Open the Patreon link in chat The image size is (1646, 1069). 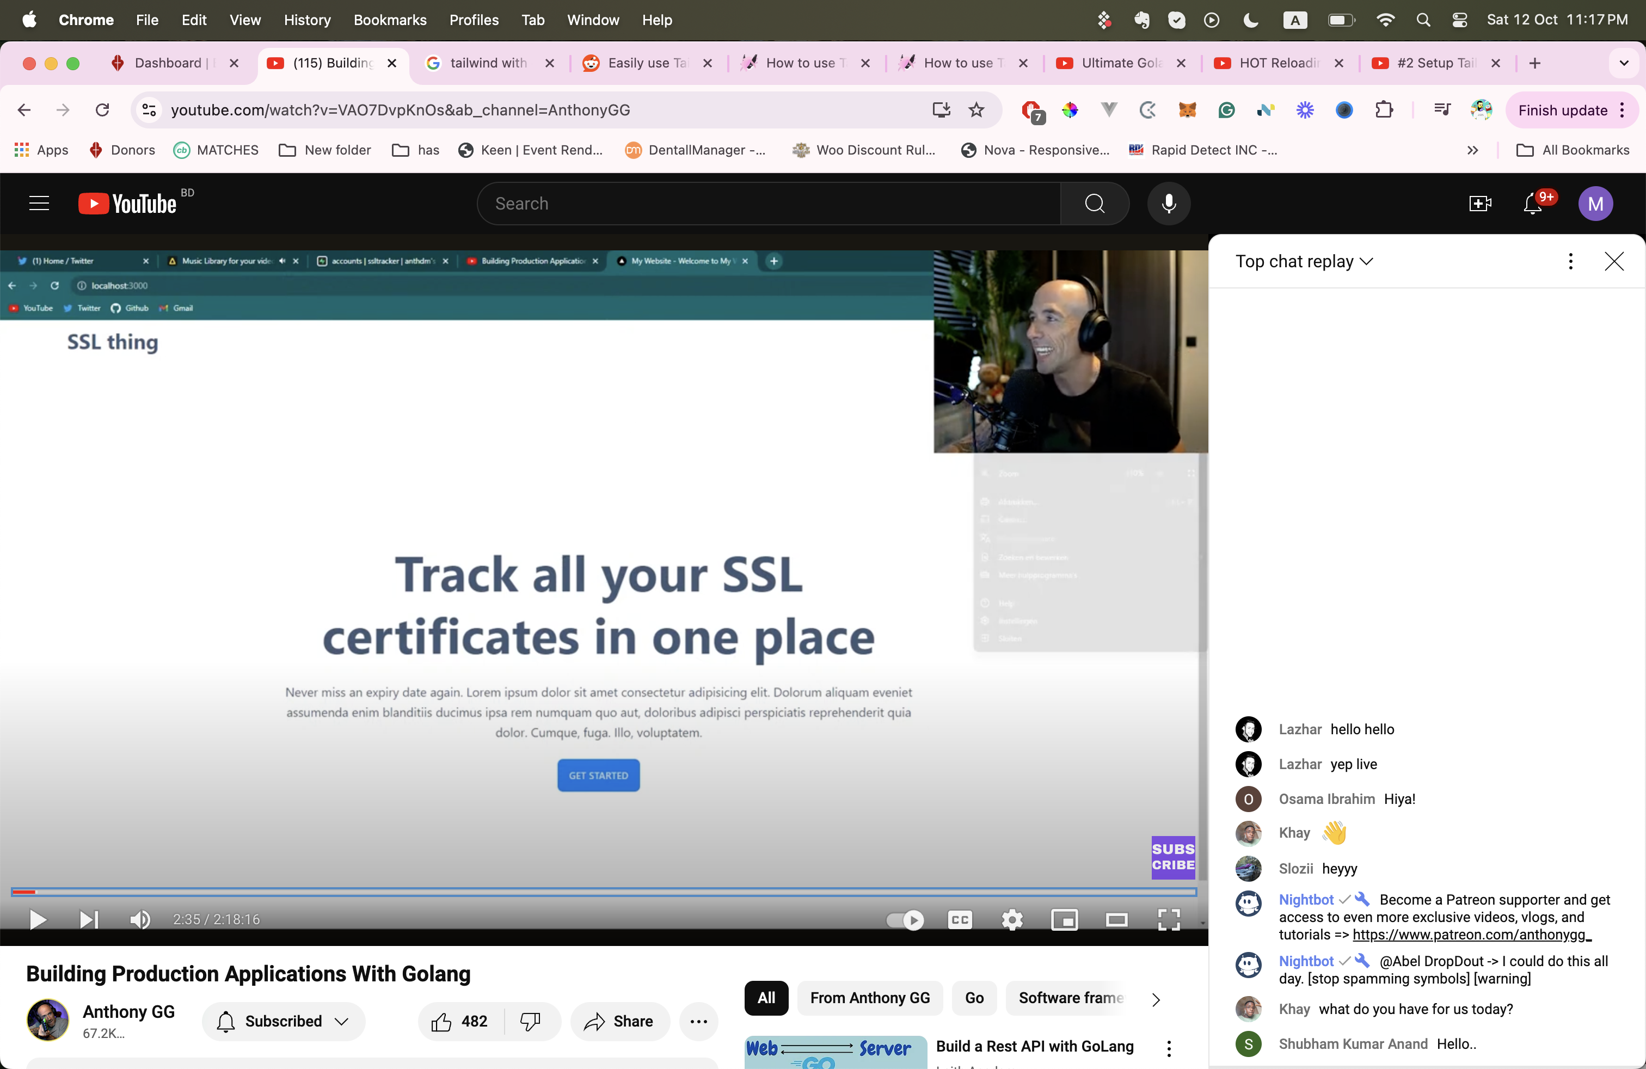(1471, 934)
